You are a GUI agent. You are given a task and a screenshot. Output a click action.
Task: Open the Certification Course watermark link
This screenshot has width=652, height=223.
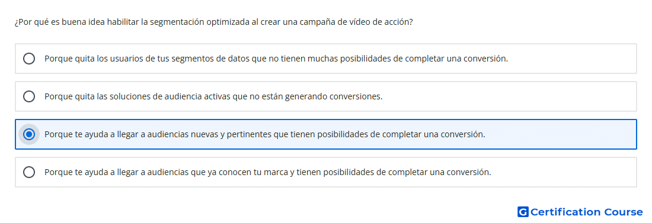[580, 212]
